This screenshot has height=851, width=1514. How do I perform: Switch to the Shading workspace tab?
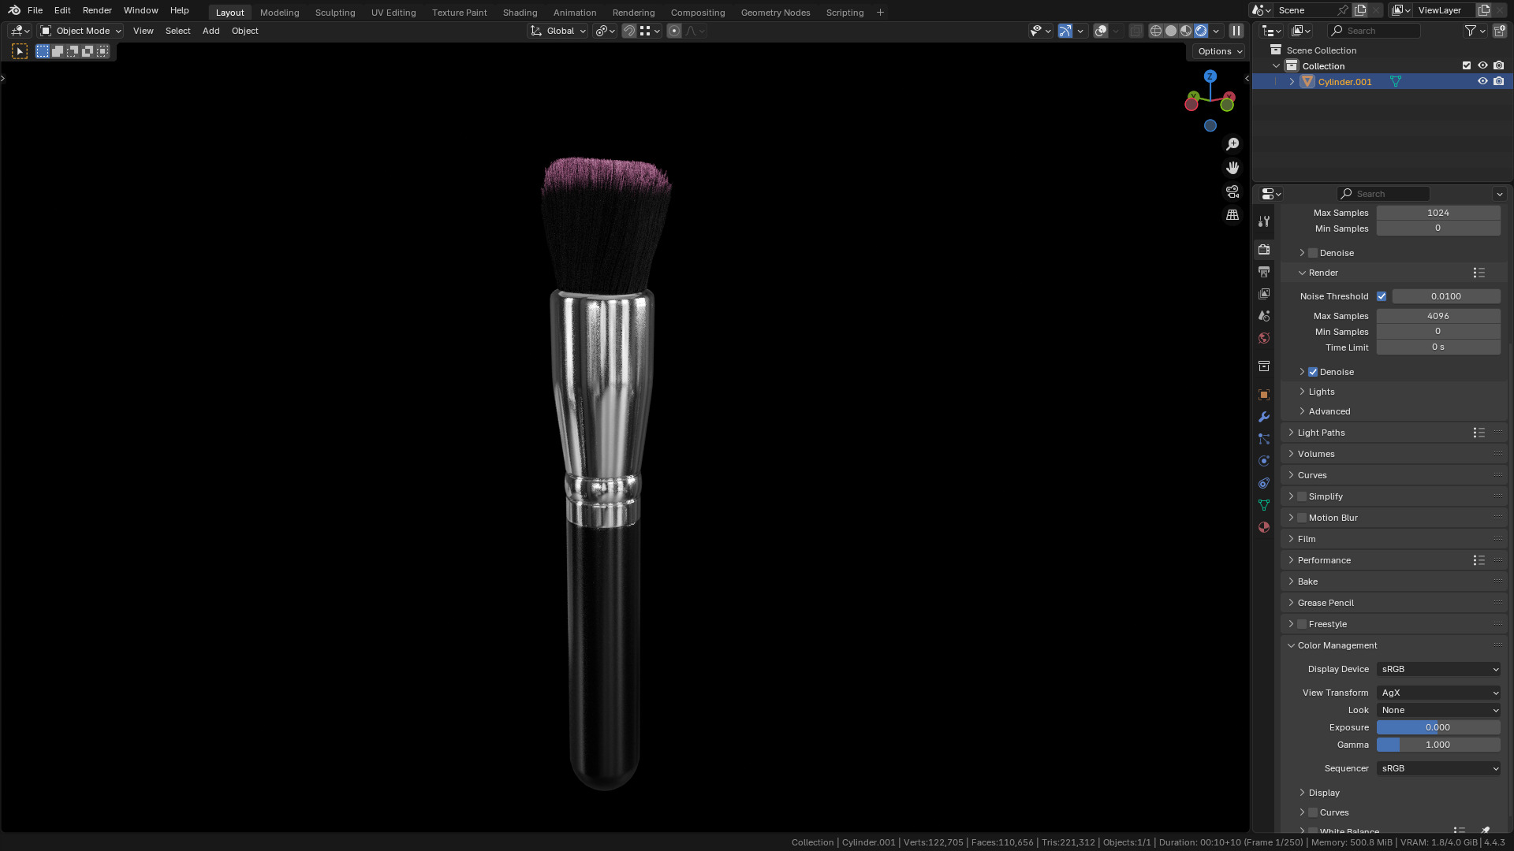[520, 13]
